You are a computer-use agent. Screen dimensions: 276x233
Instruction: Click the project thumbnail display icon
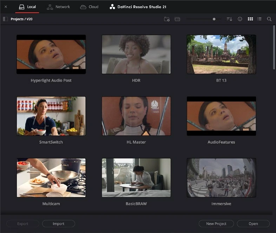tap(177, 19)
